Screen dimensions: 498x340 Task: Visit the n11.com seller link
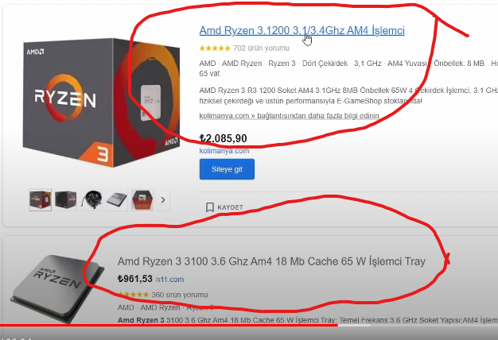point(170,280)
